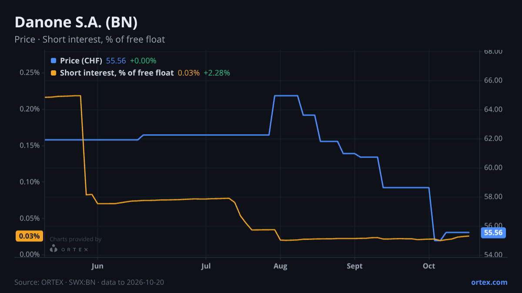Open the ortex.com link
The width and height of the screenshot is (522, 293).
[489, 282]
